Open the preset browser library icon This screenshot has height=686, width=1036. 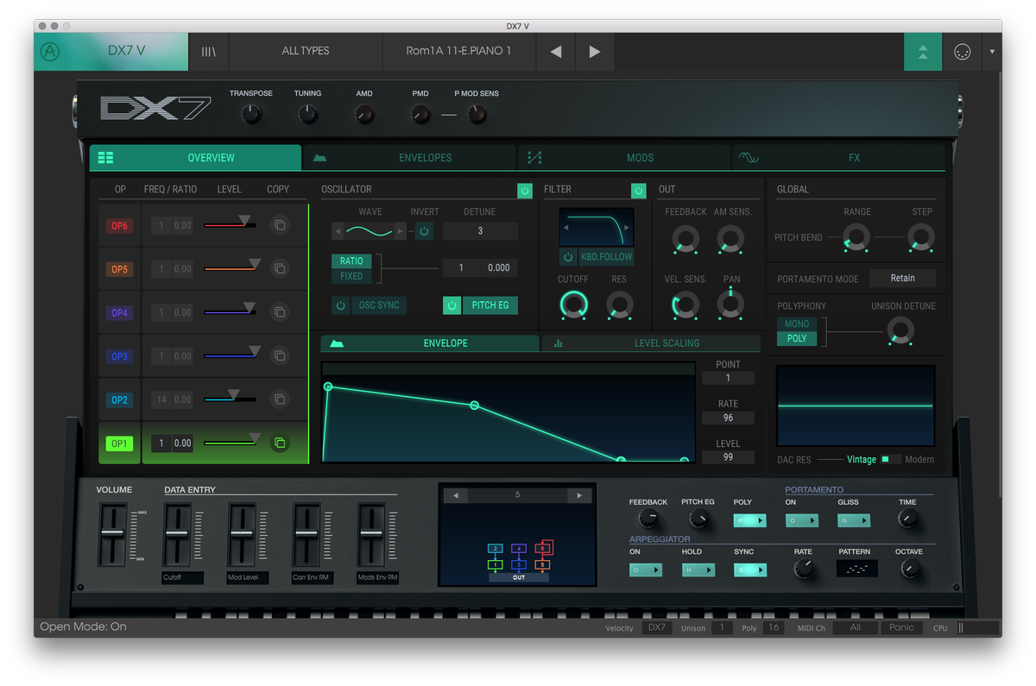pyautogui.click(x=209, y=52)
